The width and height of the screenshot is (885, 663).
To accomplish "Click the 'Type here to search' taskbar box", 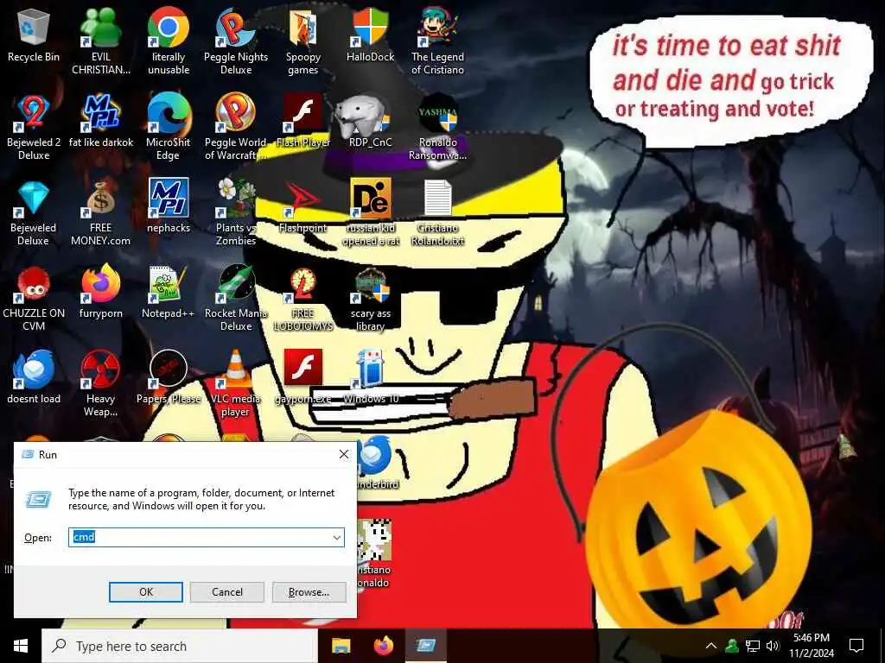I will [x=180, y=646].
